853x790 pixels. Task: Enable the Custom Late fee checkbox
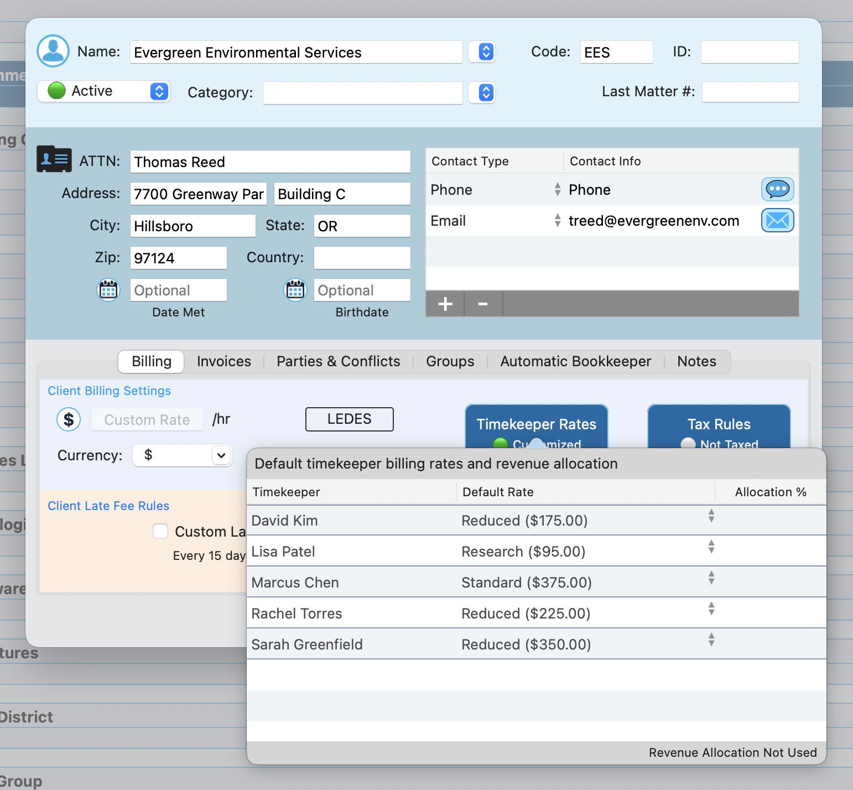[x=160, y=531]
